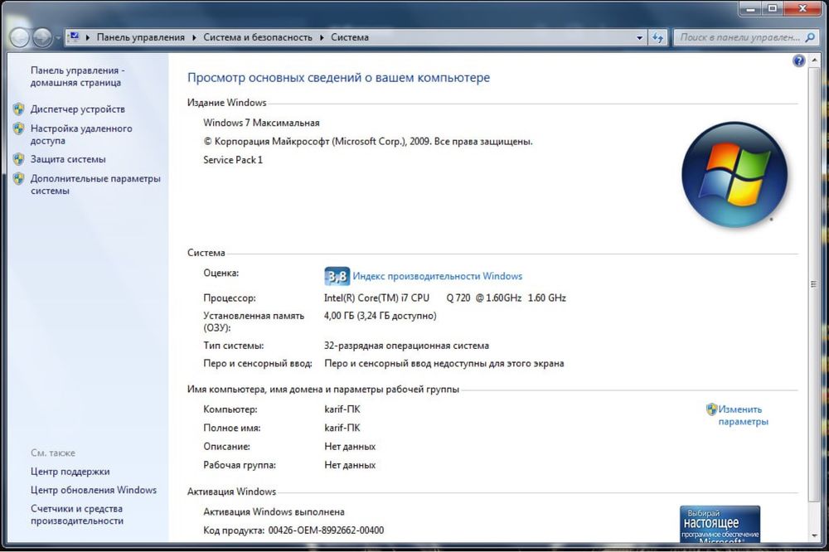Viewport: 829px width, 552px height.
Task: Click 'Активация Windows выполнена' text
Action: (x=274, y=511)
